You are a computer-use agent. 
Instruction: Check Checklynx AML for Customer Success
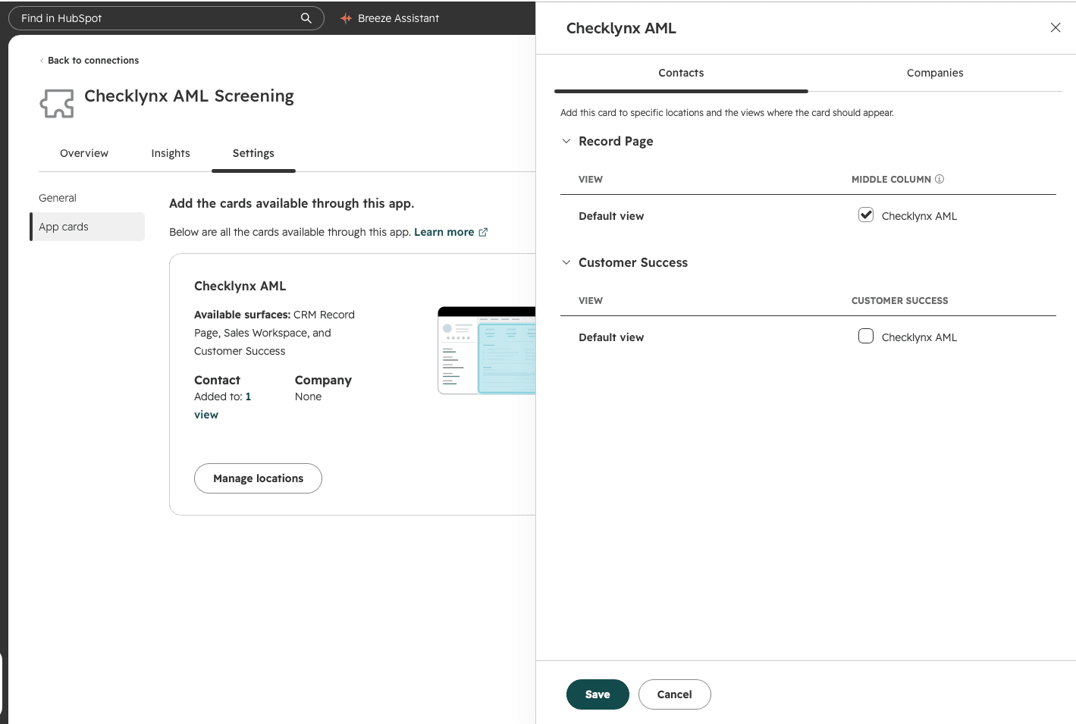click(x=866, y=336)
